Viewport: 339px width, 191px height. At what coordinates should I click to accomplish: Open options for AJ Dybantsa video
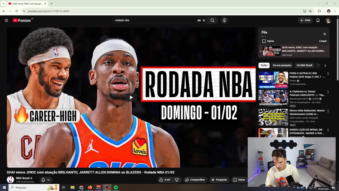328,92
